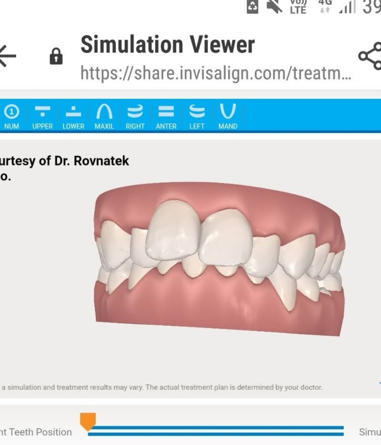Toggle NUM tooth numbering

click(x=12, y=117)
